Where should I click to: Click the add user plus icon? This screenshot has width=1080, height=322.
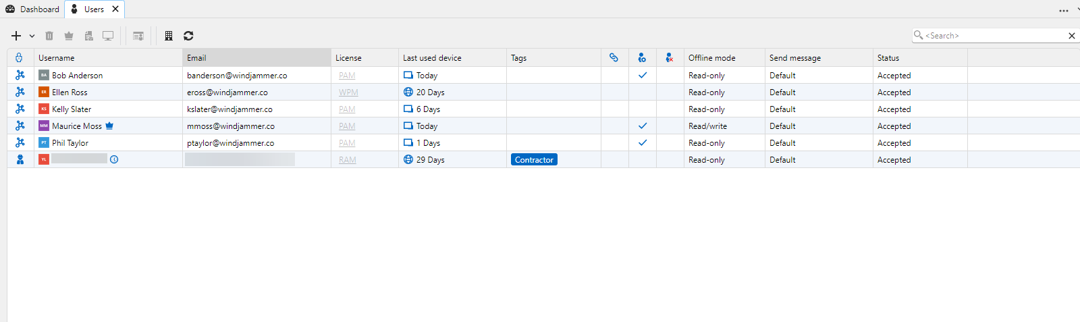[x=16, y=36]
